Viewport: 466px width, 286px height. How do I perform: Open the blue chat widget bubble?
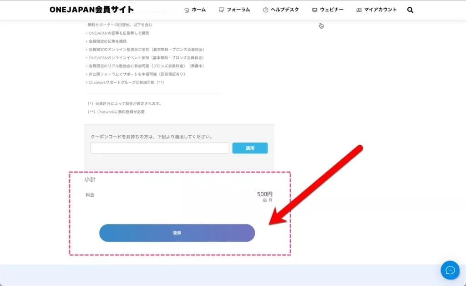click(450, 270)
